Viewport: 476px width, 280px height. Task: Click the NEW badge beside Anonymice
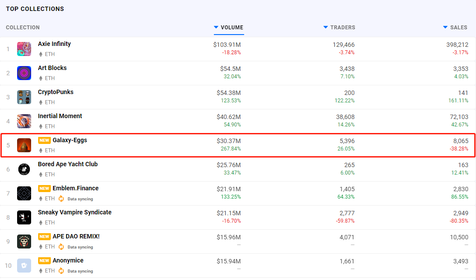point(44,261)
